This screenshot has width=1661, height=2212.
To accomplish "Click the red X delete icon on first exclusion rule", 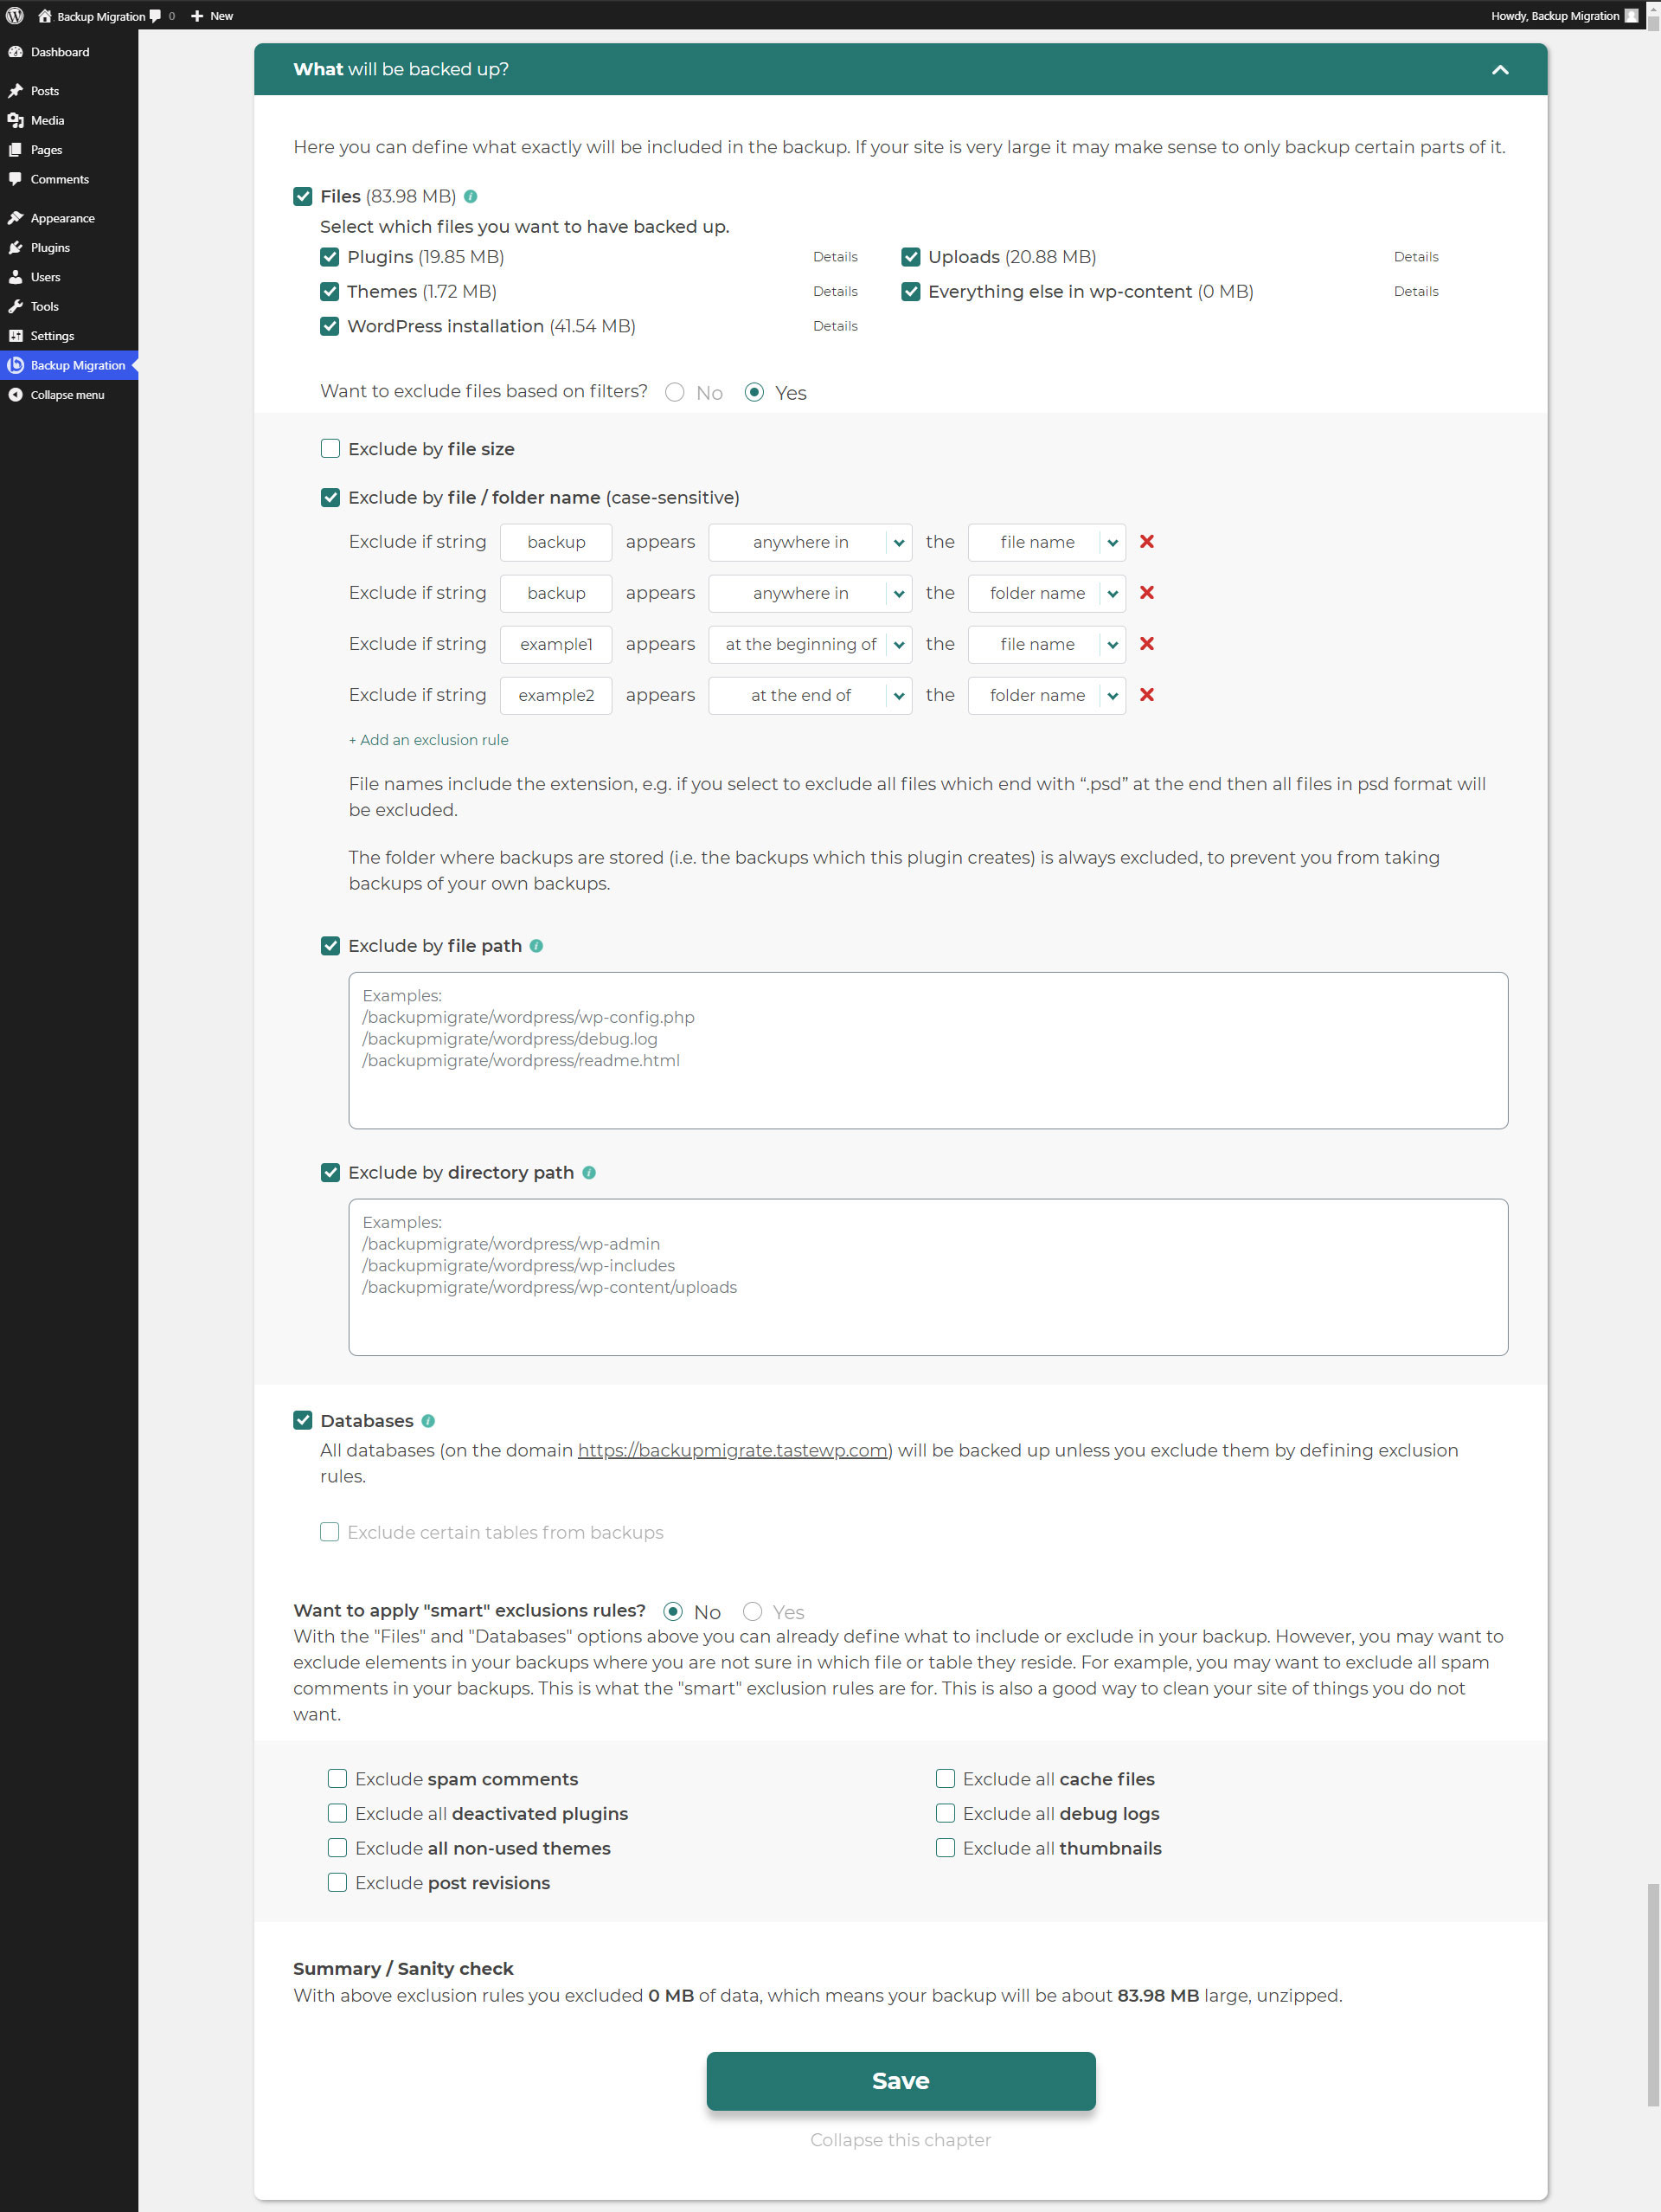I will pyautogui.click(x=1146, y=541).
